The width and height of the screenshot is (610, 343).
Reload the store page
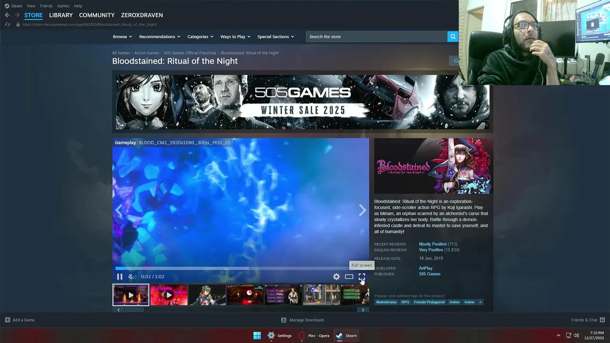(x=7, y=24)
